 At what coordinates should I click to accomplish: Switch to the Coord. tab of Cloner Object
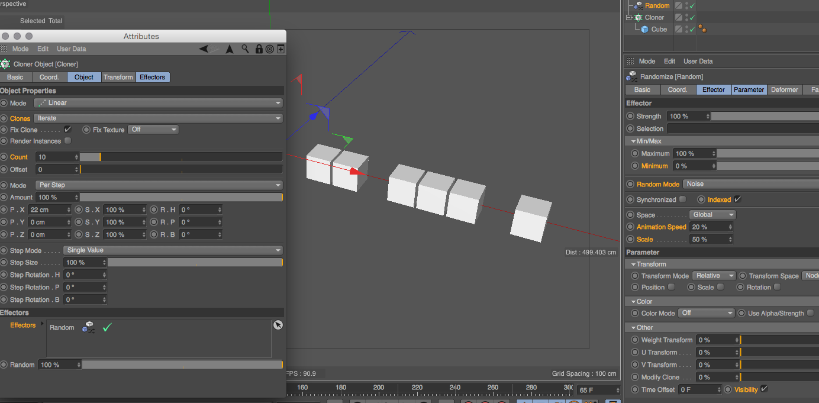[x=49, y=77]
